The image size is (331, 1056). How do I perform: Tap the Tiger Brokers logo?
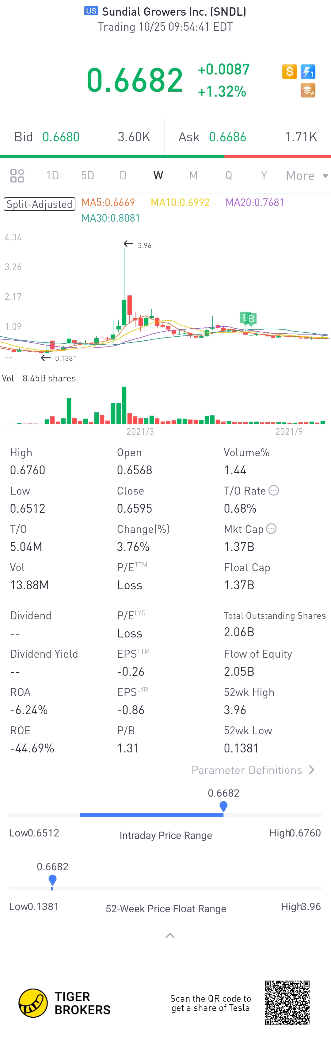[x=64, y=1003]
